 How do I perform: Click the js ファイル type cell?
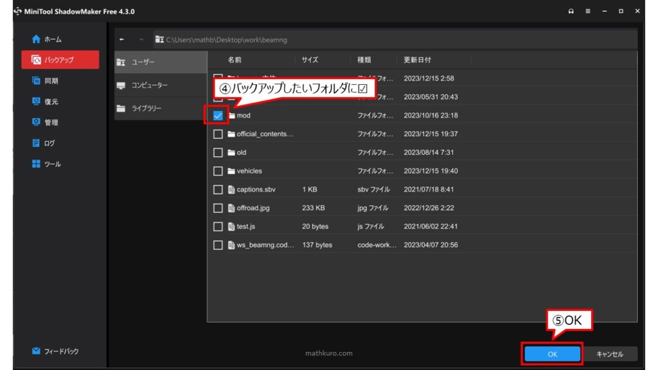click(x=371, y=227)
